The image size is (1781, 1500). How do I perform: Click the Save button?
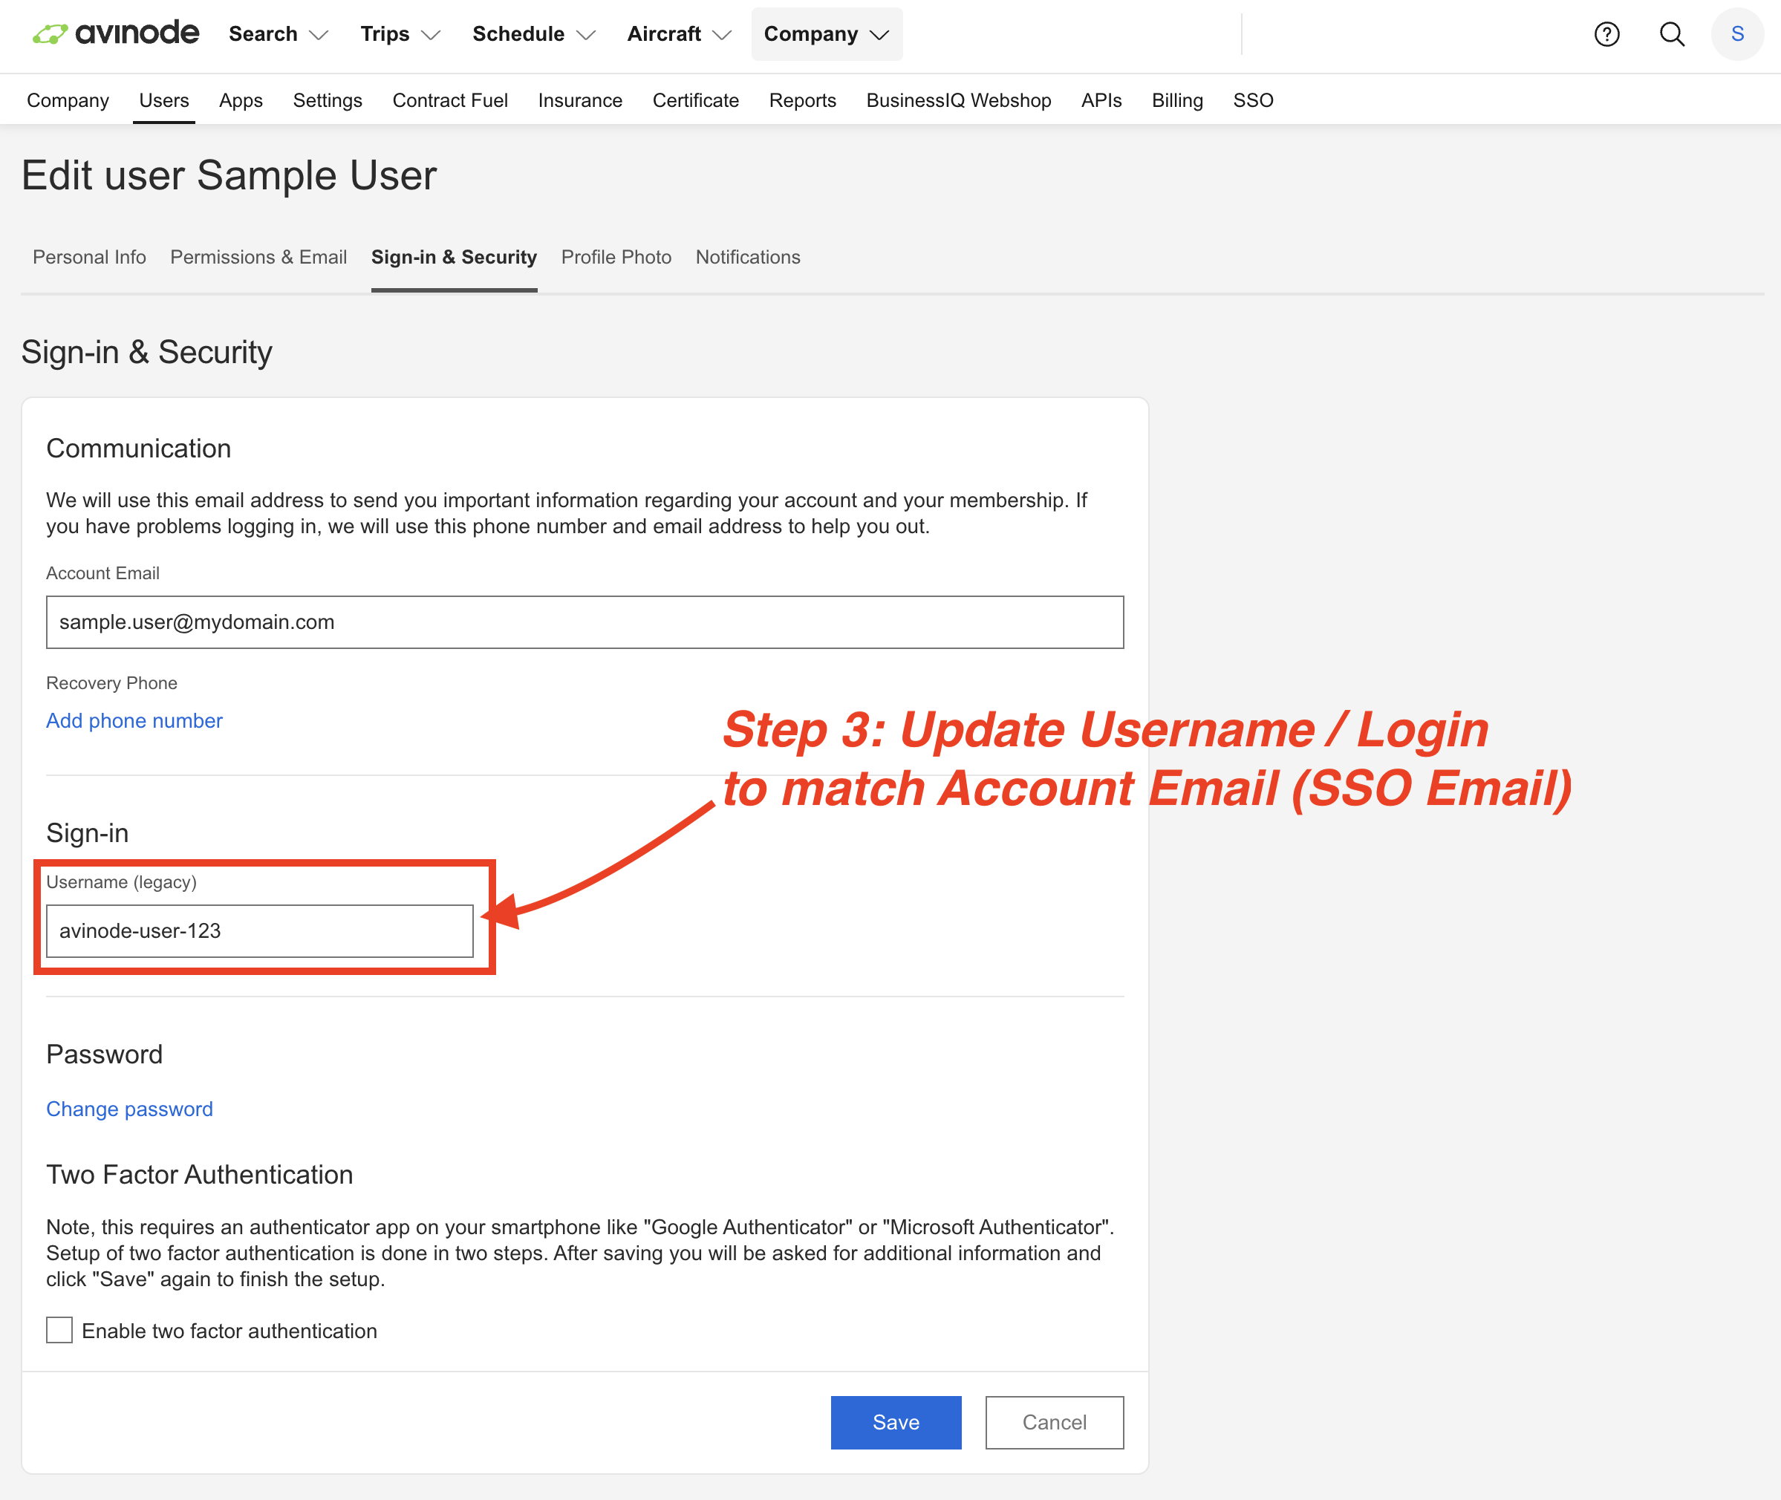pos(896,1422)
